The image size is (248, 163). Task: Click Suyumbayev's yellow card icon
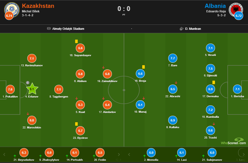(x=76, y=41)
